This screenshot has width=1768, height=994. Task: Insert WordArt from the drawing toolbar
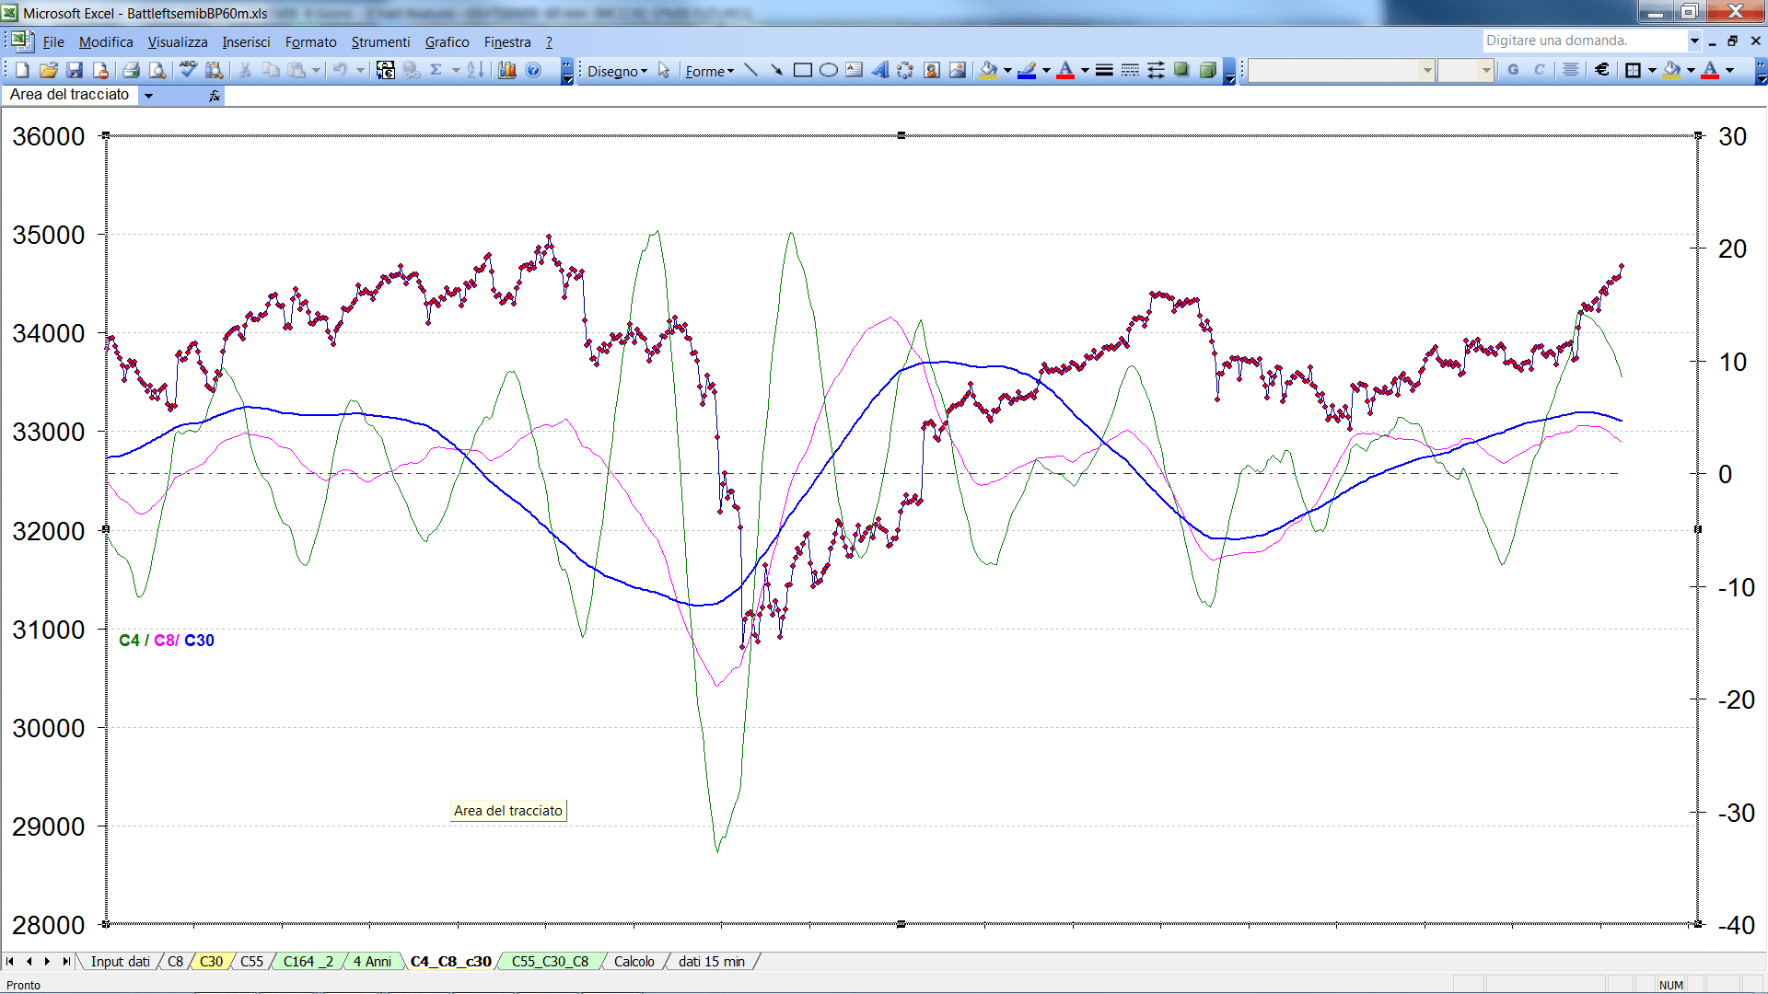[x=880, y=70]
